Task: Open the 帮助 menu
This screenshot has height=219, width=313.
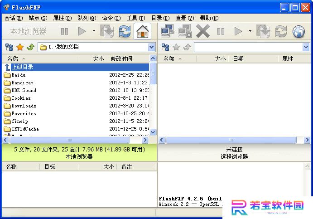Action: (209, 18)
